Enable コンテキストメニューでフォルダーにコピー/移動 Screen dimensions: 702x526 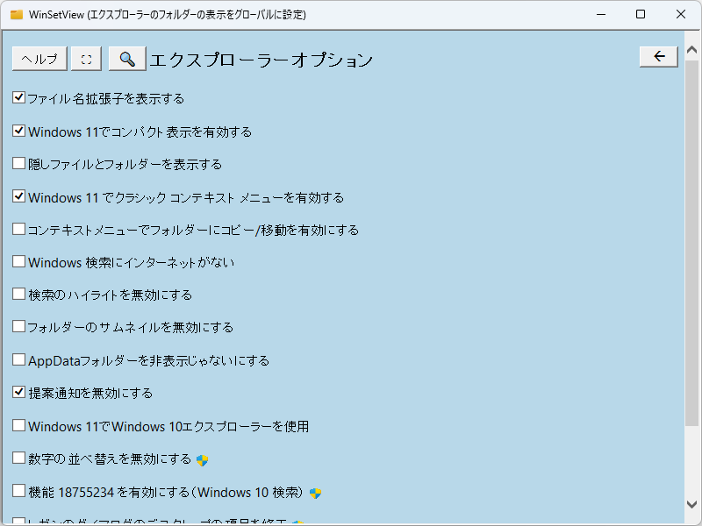(x=18, y=229)
